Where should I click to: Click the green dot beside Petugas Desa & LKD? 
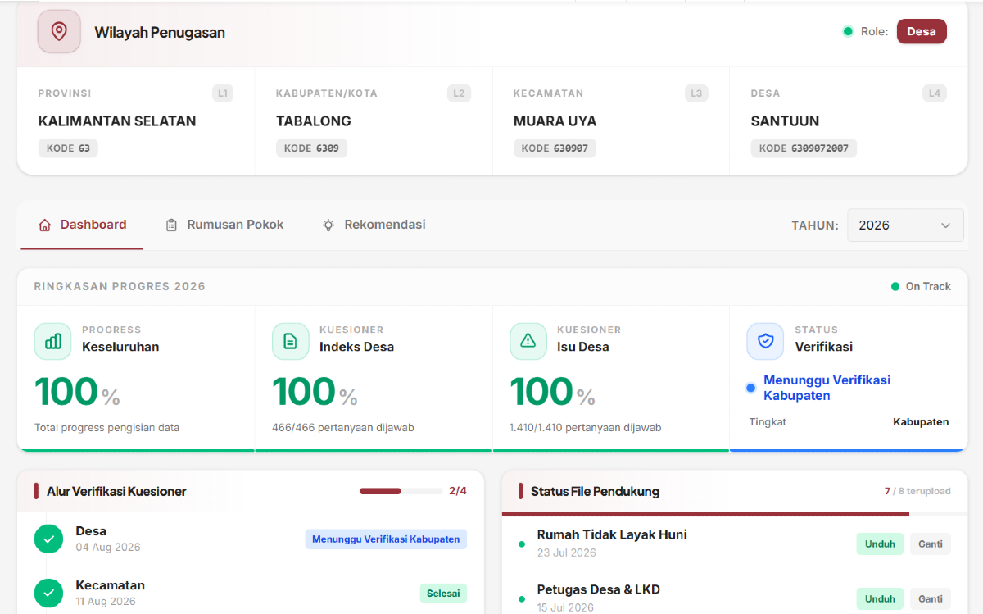point(522,598)
